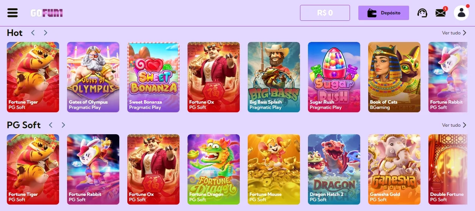Open customer support headset icon
Viewport: 475px width, 211px height.
tap(422, 13)
